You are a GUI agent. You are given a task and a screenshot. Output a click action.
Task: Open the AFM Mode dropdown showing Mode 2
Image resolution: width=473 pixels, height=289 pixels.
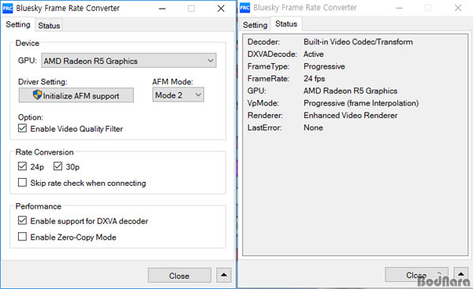pyautogui.click(x=178, y=95)
